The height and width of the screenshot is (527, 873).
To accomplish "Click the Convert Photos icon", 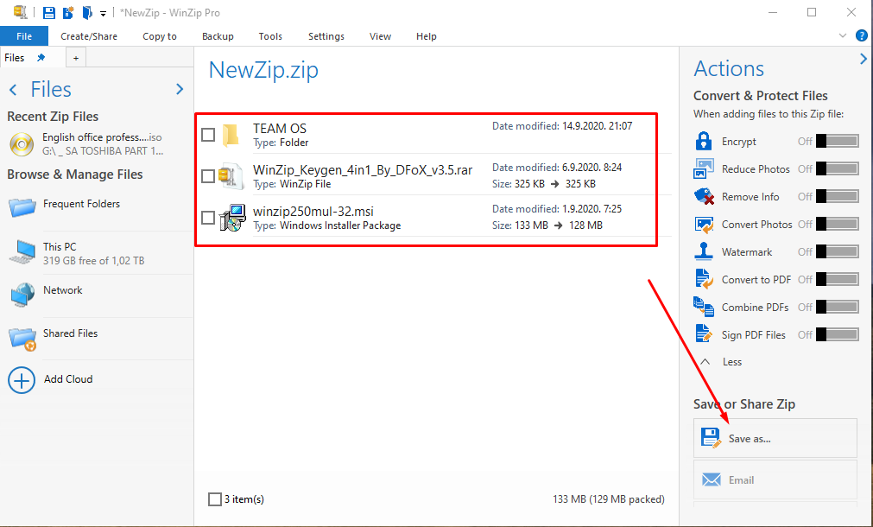I will 704,224.
